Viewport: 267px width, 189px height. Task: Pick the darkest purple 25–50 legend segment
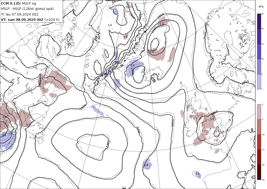[259, 21]
